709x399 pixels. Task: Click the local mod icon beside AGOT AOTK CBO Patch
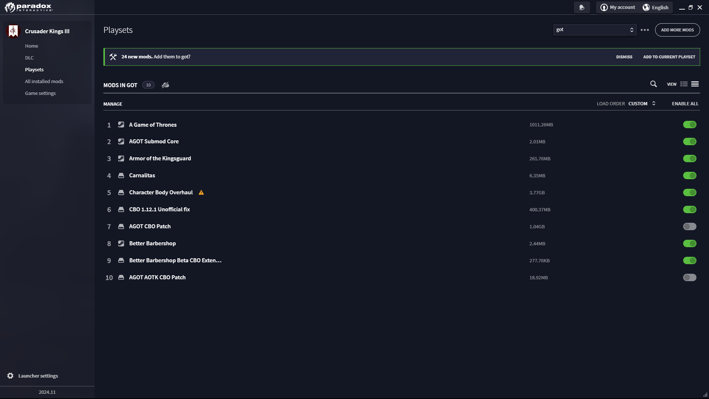121,277
